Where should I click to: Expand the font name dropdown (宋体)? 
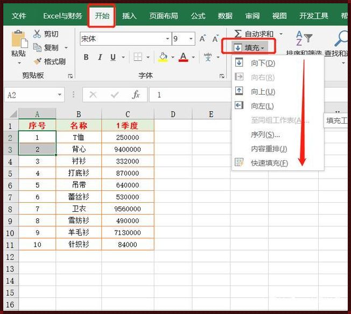[x=167, y=39]
